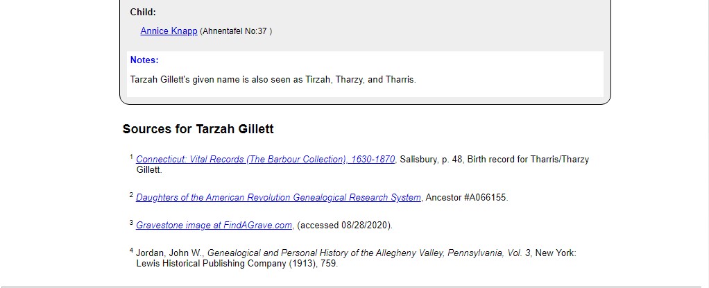Click the trailing Gillett. word in source one

pos(149,169)
